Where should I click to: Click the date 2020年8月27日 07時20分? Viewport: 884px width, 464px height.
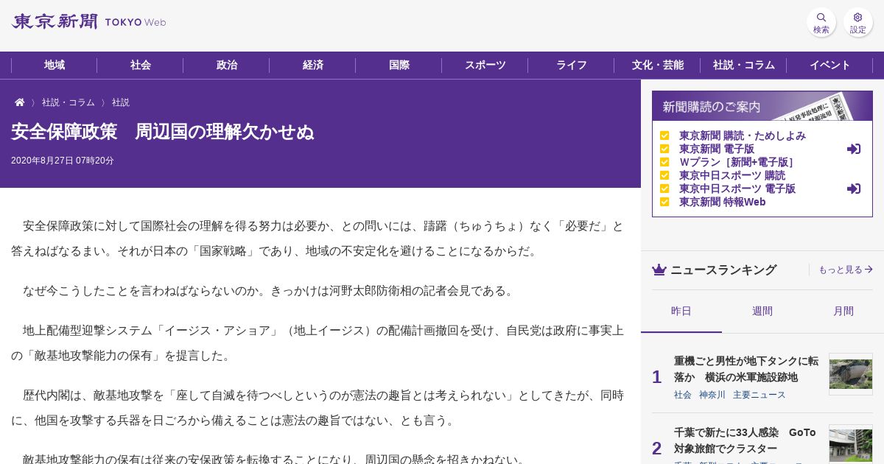[x=63, y=161]
